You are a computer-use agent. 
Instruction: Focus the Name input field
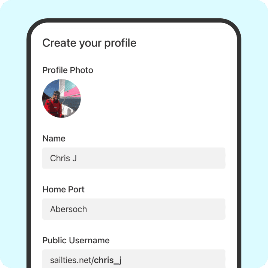point(134,158)
